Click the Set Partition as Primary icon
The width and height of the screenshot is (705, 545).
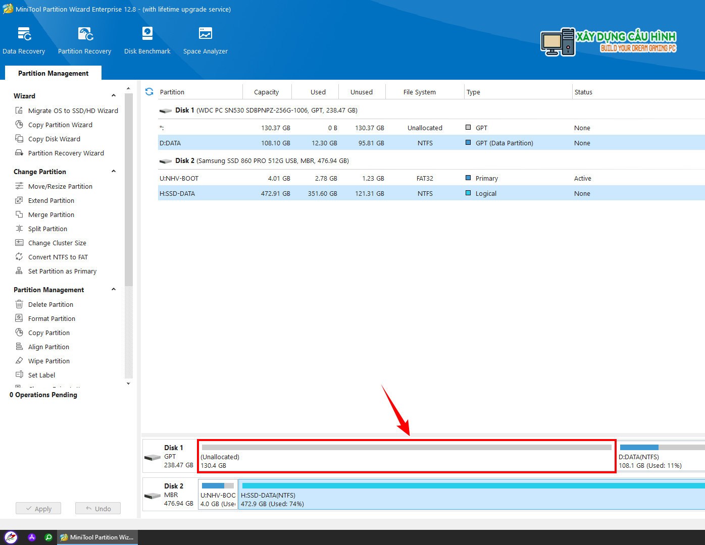coord(19,271)
